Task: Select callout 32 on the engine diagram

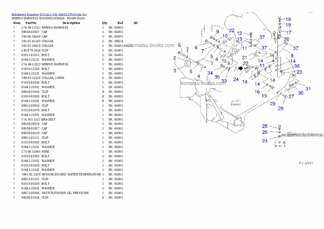Action: click(232, 30)
